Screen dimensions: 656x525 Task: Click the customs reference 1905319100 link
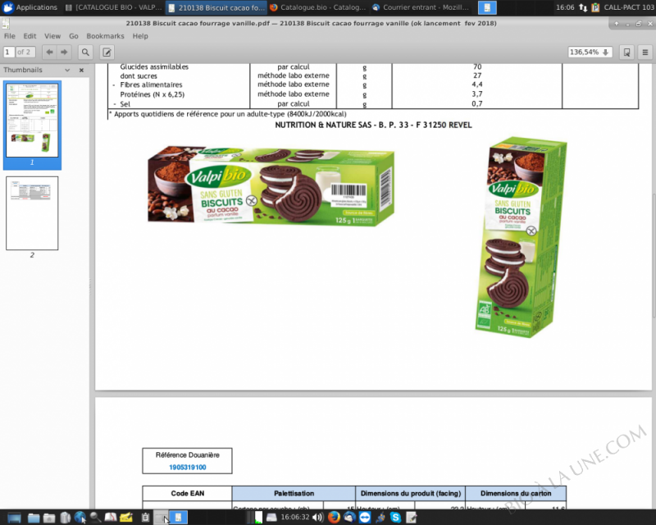tap(188, 468)
